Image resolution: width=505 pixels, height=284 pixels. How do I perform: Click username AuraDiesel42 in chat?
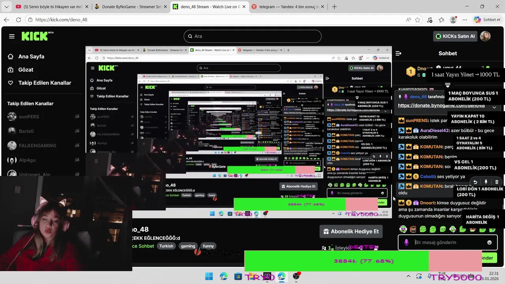tap(434, 131)
